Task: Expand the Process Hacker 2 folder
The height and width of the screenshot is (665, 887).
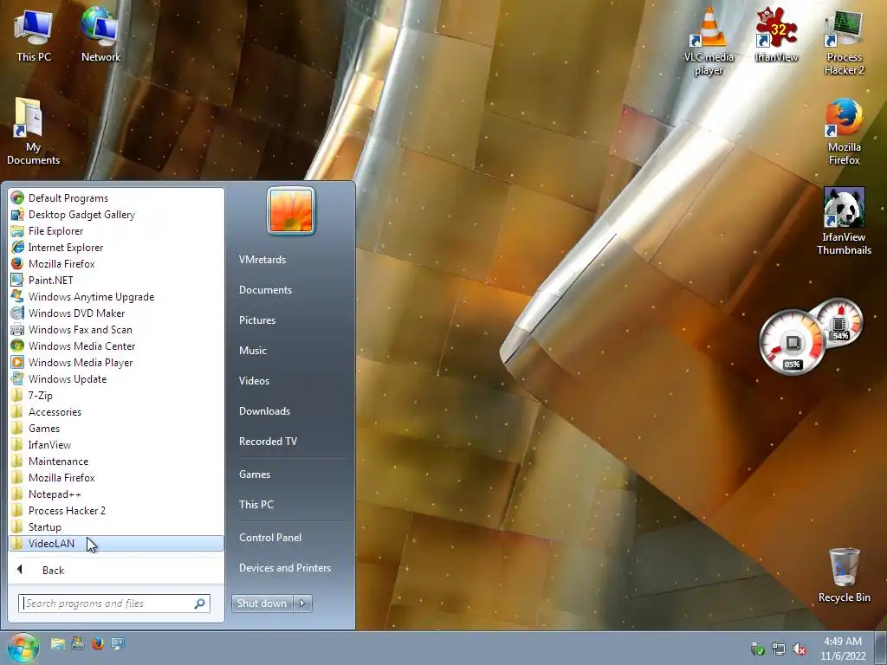Action: (x=116, y=510)
